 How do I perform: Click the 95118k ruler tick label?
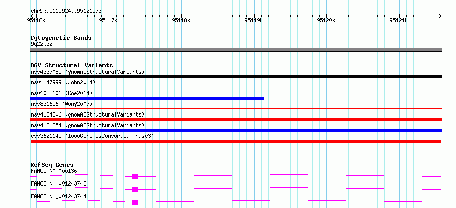pyautogui.click(x=181, y=20)
